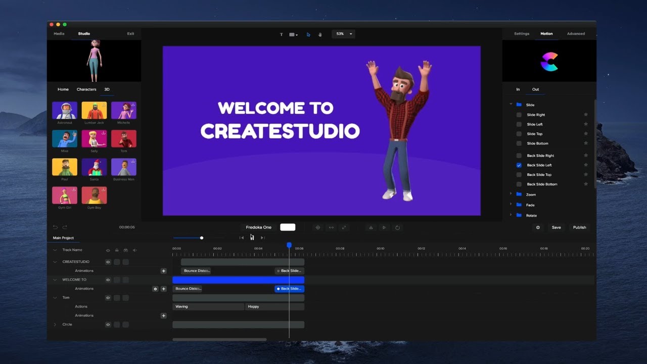Select the Lumber Jack character thumbnail
Image resolution: width=647 pixels, height=364 pixels.
(94, 110)
